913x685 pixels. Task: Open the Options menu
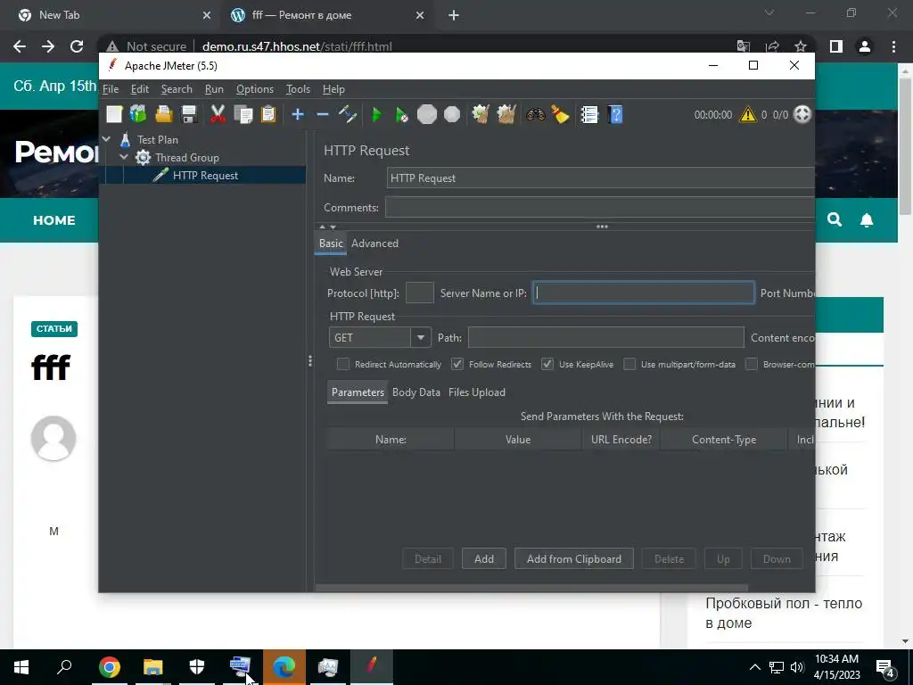click(x=254, y=89)
